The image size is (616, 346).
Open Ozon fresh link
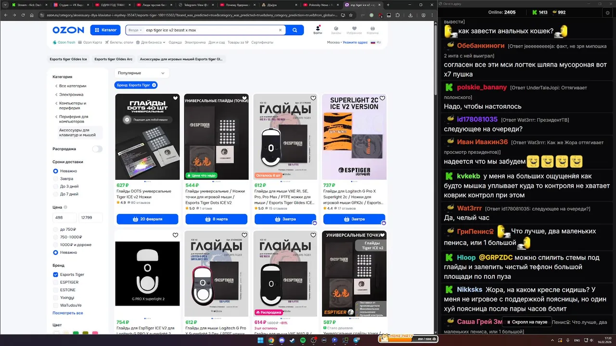pos(64,42)
